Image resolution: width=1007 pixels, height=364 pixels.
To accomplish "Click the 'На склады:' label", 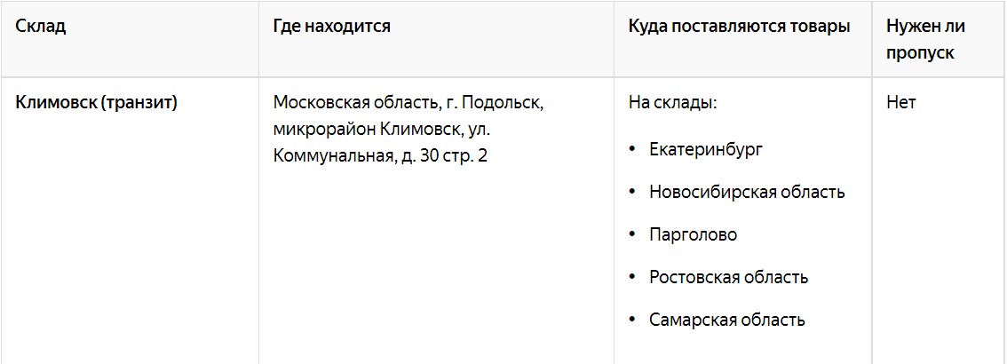I will pos(672,103).
